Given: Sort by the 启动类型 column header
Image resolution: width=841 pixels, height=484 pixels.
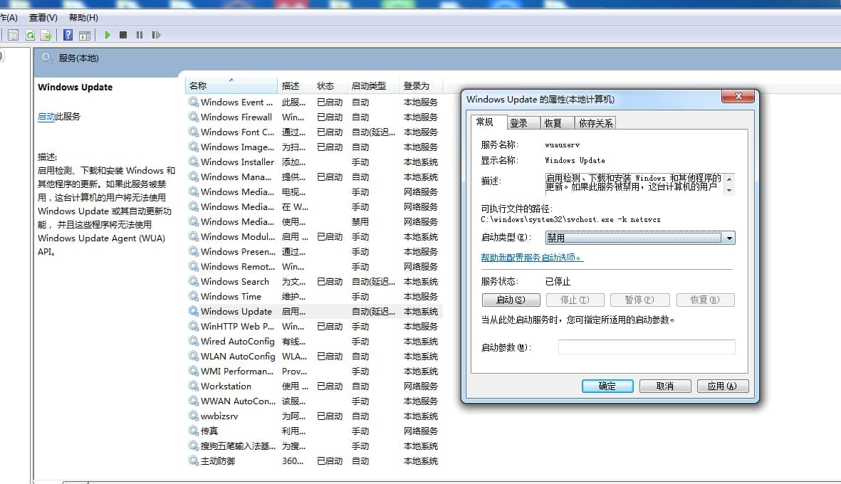Looking at the screenshot, I should pos(372,85).
